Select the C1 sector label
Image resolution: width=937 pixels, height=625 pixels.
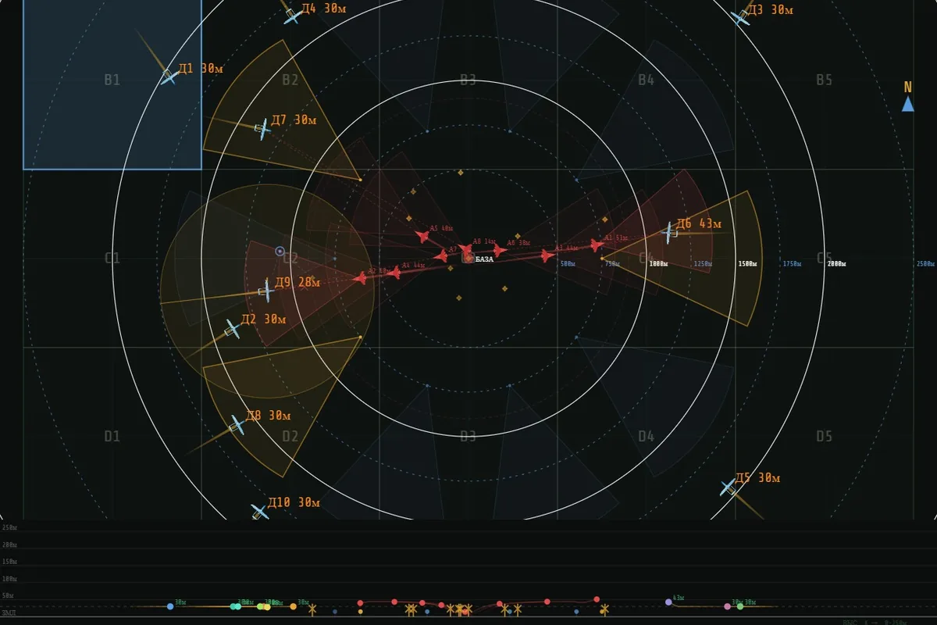click(112, 258)
